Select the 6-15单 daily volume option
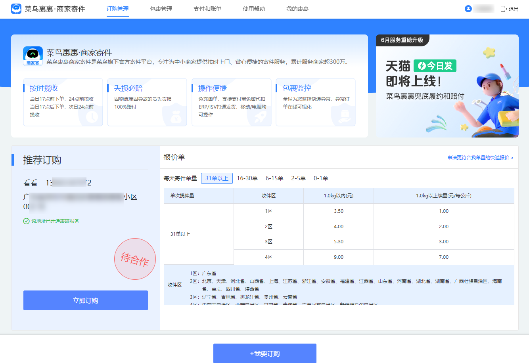This screenshot has width=529, height=363. point(274,178)
